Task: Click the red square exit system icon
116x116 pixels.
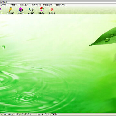Action: tap(52, 10)
